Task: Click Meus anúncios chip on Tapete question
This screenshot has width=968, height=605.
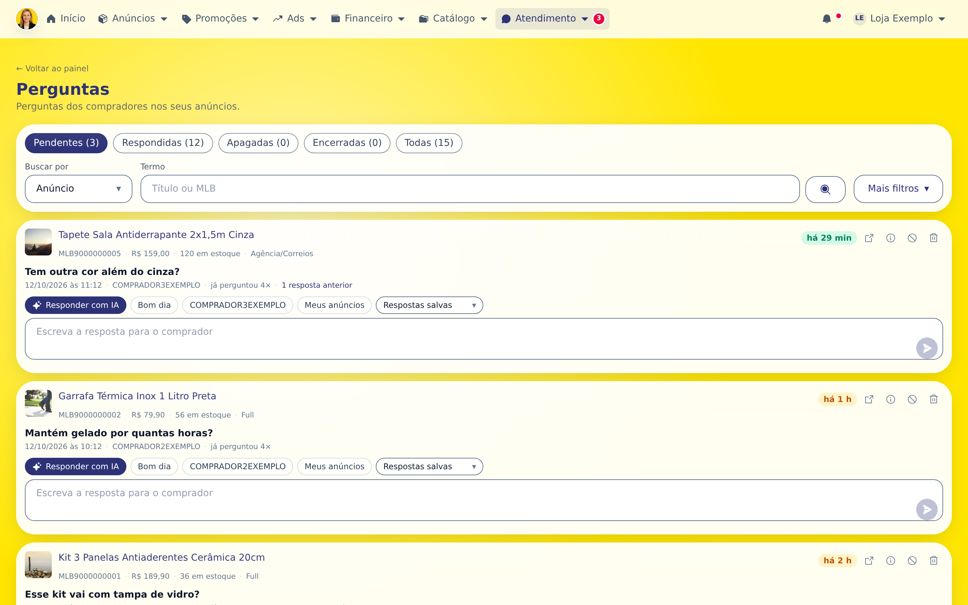Action: [x=334, y=305]
